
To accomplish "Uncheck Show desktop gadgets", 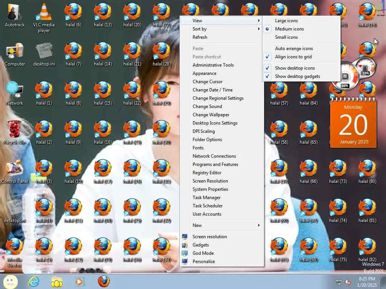I will coord(302,76).
